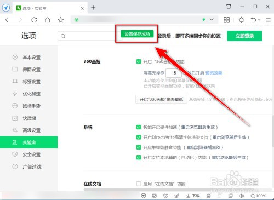274x200 pixels.
Task: Select 实验室 in sidebar
Action: [x=28, y=142]
